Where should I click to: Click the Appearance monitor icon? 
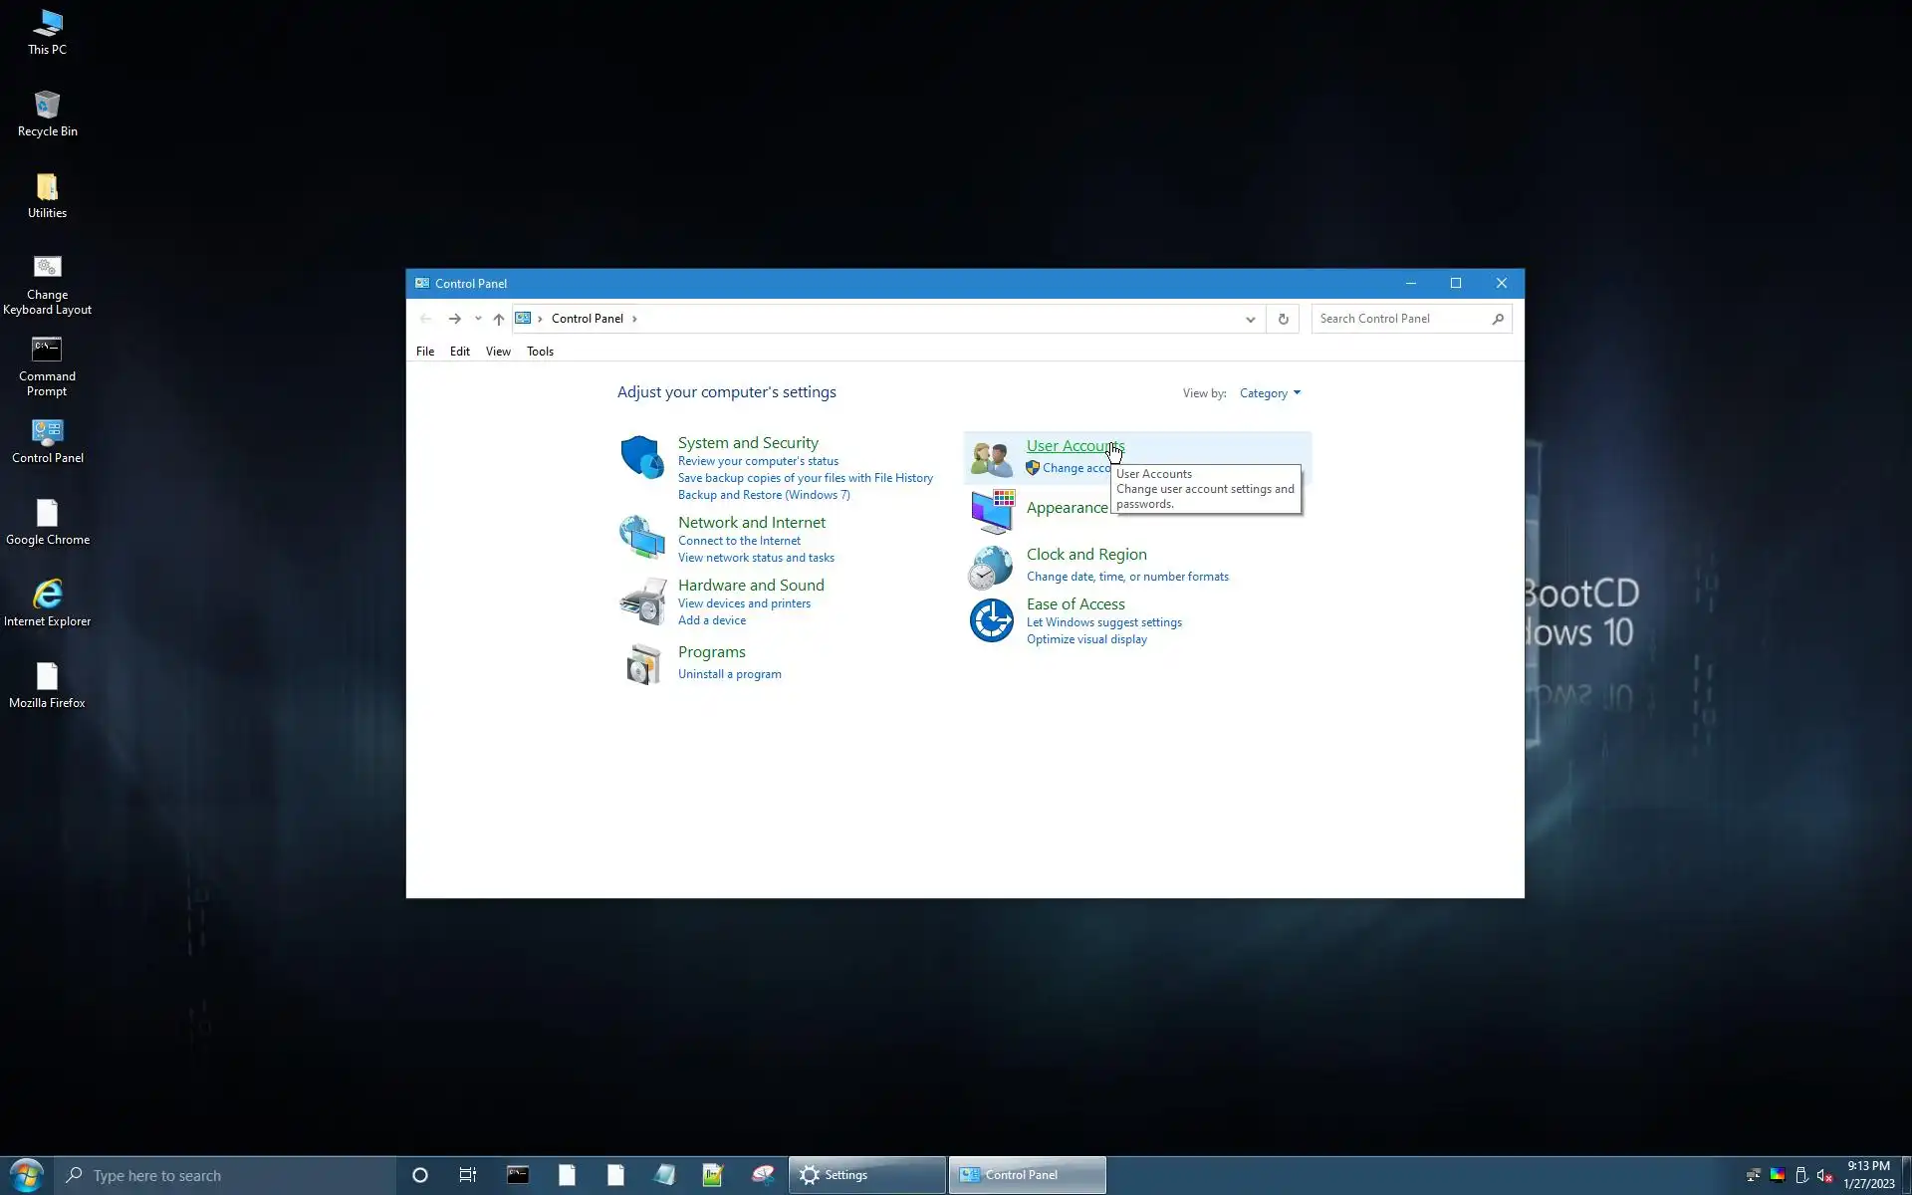tap(992, 511)
